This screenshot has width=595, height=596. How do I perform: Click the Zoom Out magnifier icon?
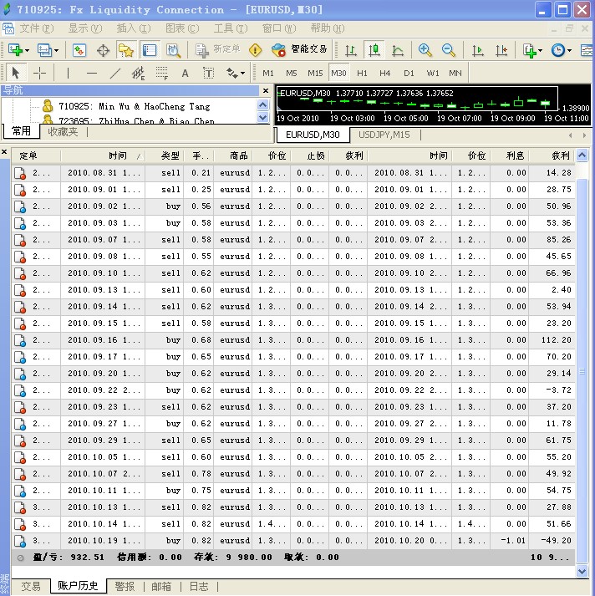tap(449, 50)
